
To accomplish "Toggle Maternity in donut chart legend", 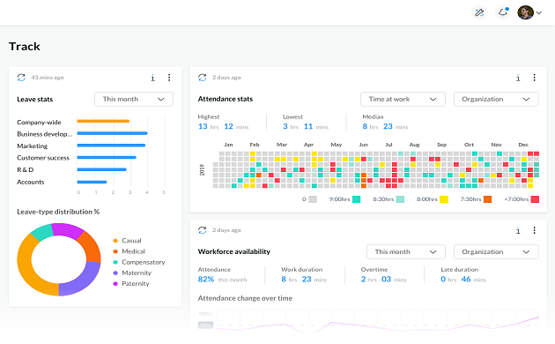I will [132, 273].
